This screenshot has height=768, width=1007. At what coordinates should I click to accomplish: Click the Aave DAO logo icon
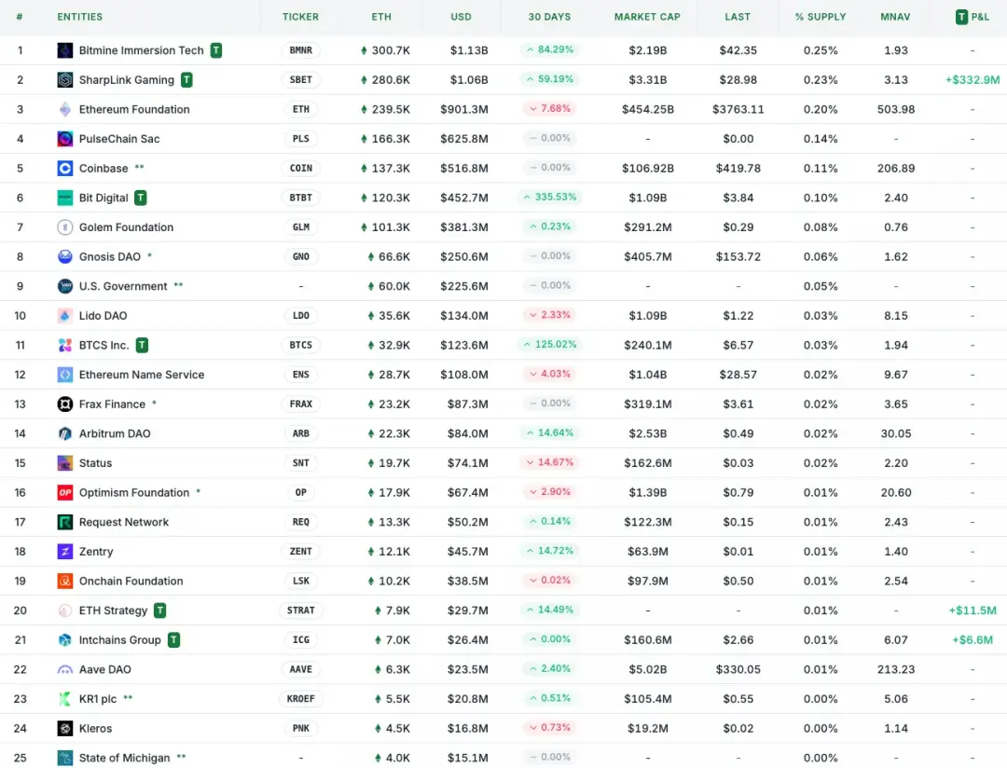65,669
